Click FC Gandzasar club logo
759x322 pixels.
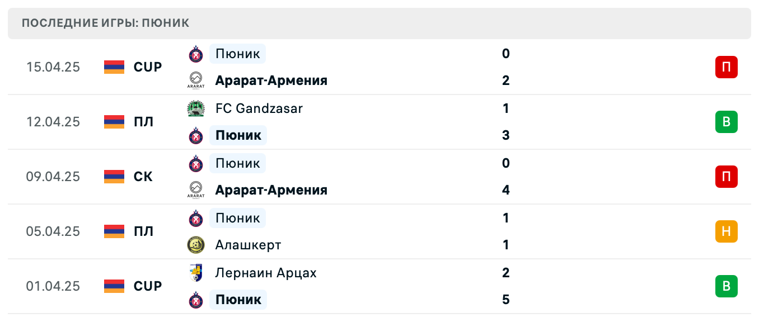click(x=196, y=108)
